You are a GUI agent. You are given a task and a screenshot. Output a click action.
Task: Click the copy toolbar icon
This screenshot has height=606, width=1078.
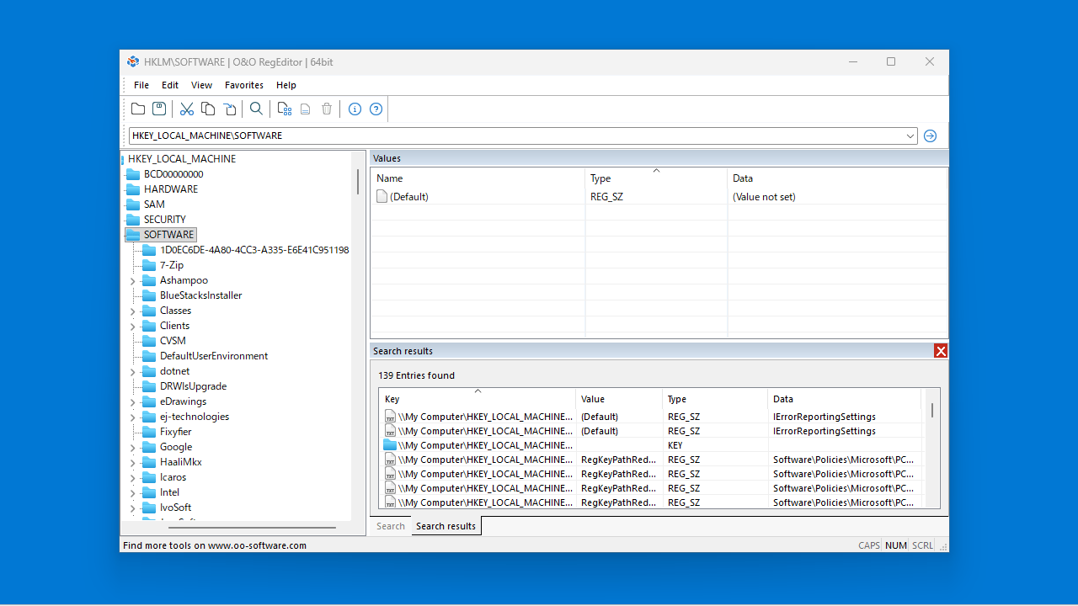[208, 109]
